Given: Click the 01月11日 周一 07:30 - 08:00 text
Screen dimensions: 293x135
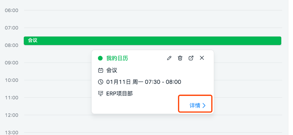Looking at the screenshot, I should [x=144, y=82].
